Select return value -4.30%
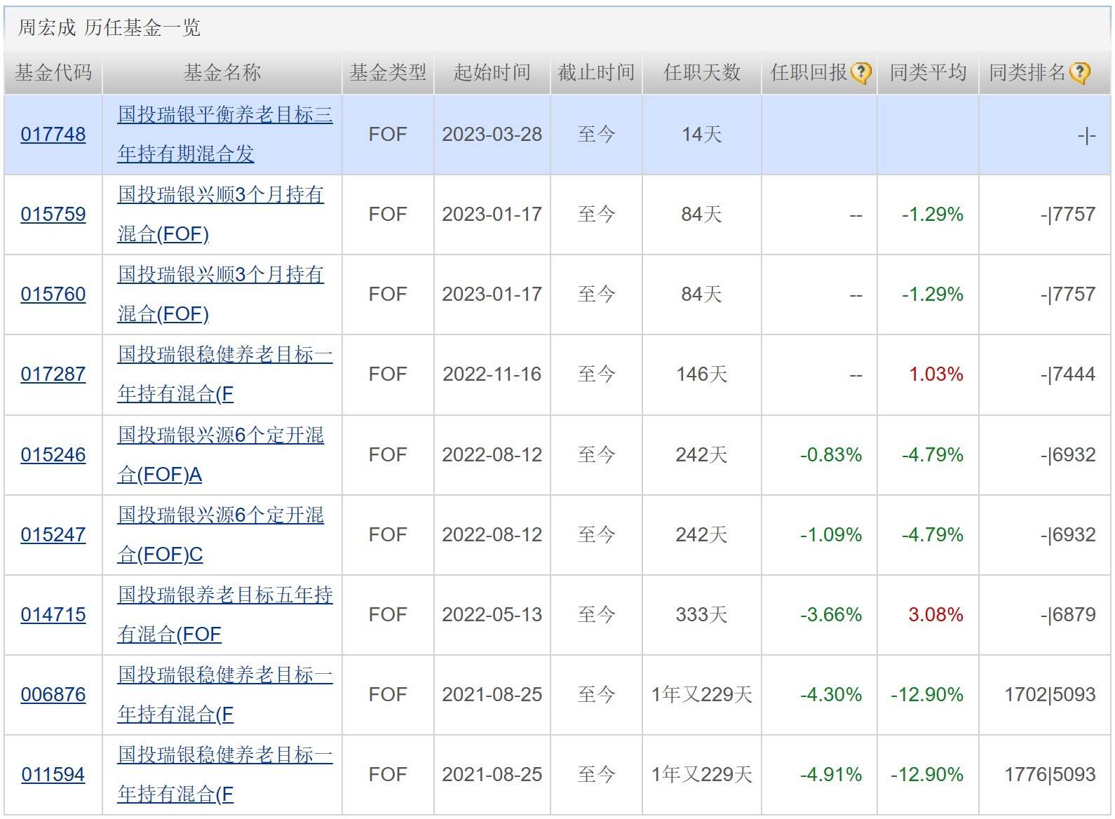 click(831, 695)
